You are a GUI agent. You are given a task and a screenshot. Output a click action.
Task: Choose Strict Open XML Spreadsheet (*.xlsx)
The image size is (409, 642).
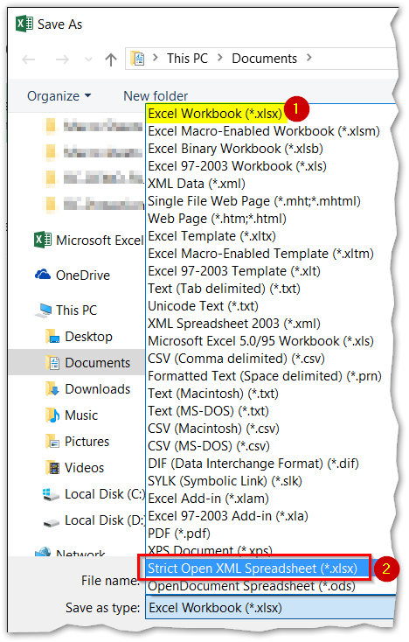pos(253,568)
